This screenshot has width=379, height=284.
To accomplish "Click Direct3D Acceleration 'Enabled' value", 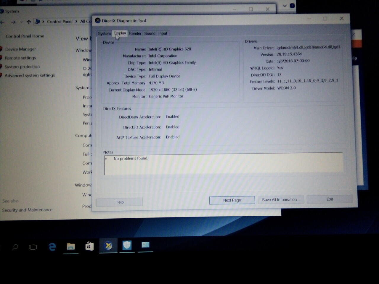I will point(173,127).
